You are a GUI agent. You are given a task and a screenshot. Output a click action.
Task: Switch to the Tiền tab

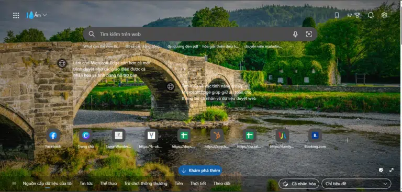click(x=178, y=184)
